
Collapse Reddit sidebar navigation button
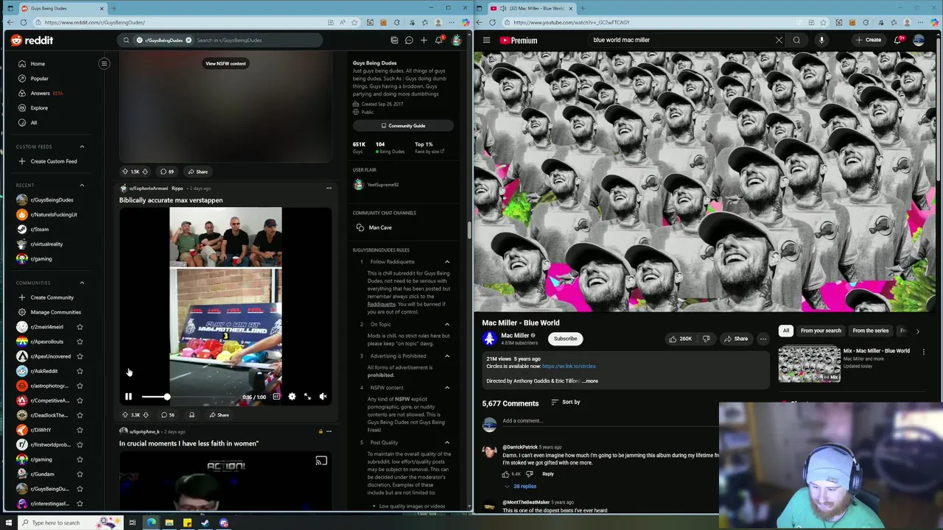(x=104, y=63)
